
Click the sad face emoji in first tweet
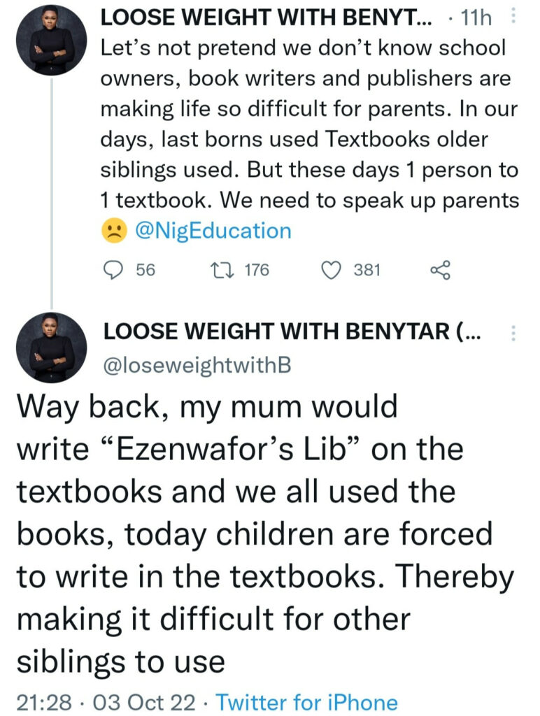113,232
